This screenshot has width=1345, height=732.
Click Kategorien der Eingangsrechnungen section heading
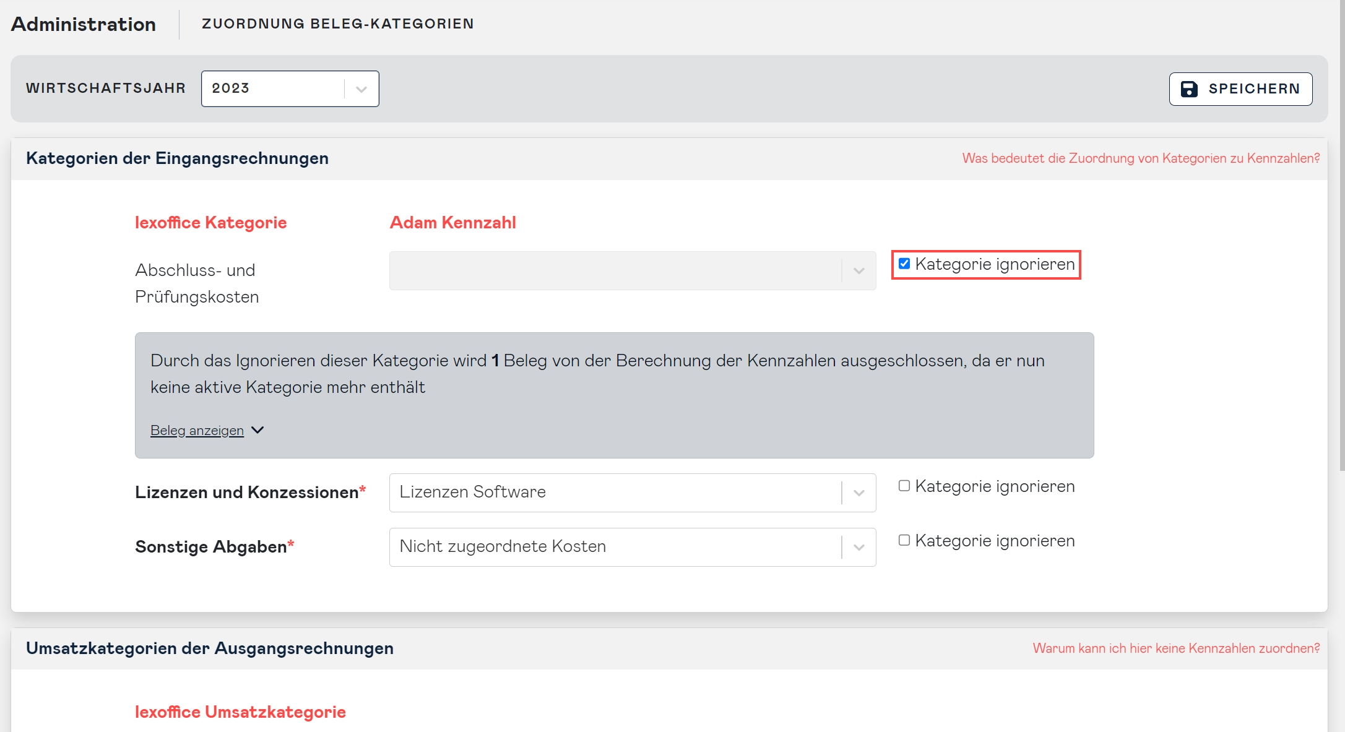click(178, 158)
